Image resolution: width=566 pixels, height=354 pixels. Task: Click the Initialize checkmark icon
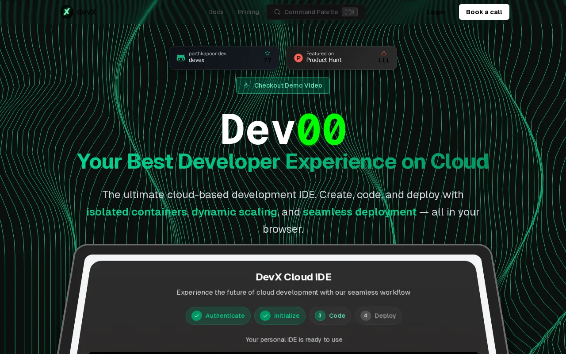coord(265,316)
